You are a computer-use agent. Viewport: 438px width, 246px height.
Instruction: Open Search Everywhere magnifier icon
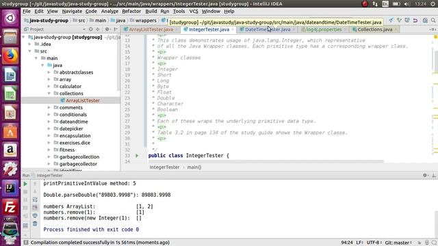pyautogui.click(x=433, y=20)
